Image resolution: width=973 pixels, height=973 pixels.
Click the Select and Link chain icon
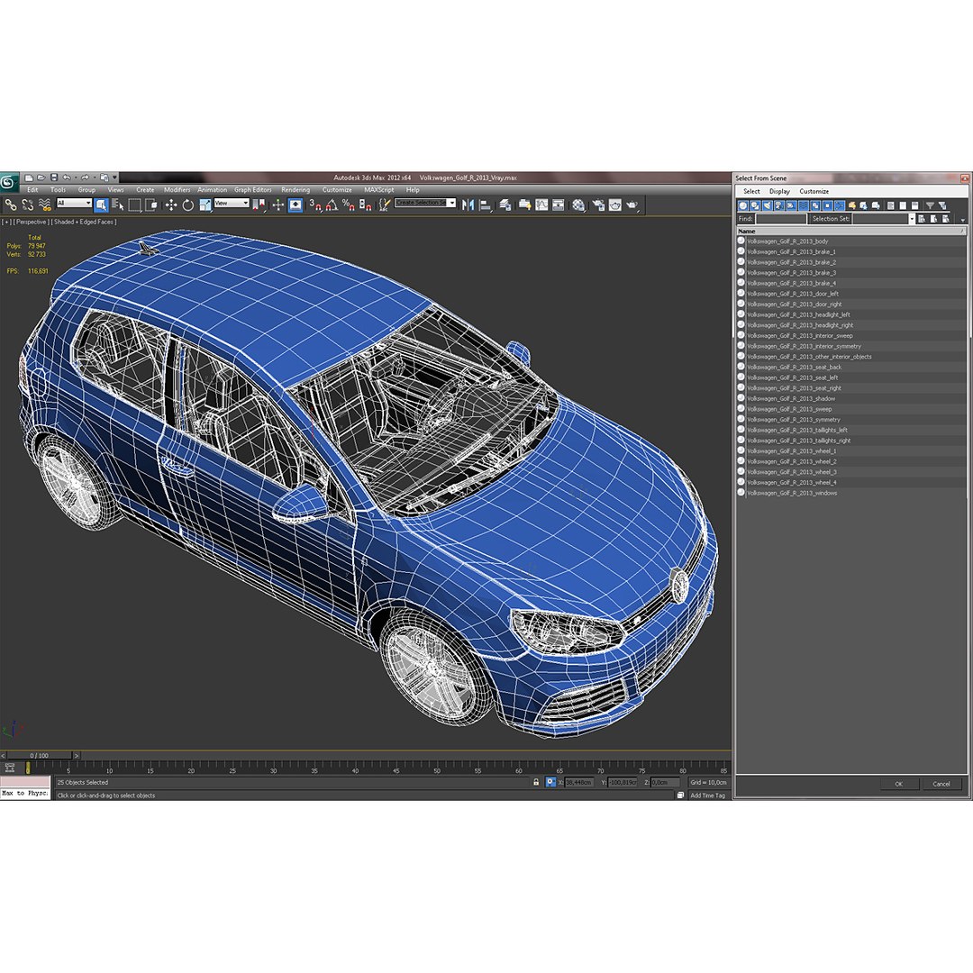coord(11,205)
